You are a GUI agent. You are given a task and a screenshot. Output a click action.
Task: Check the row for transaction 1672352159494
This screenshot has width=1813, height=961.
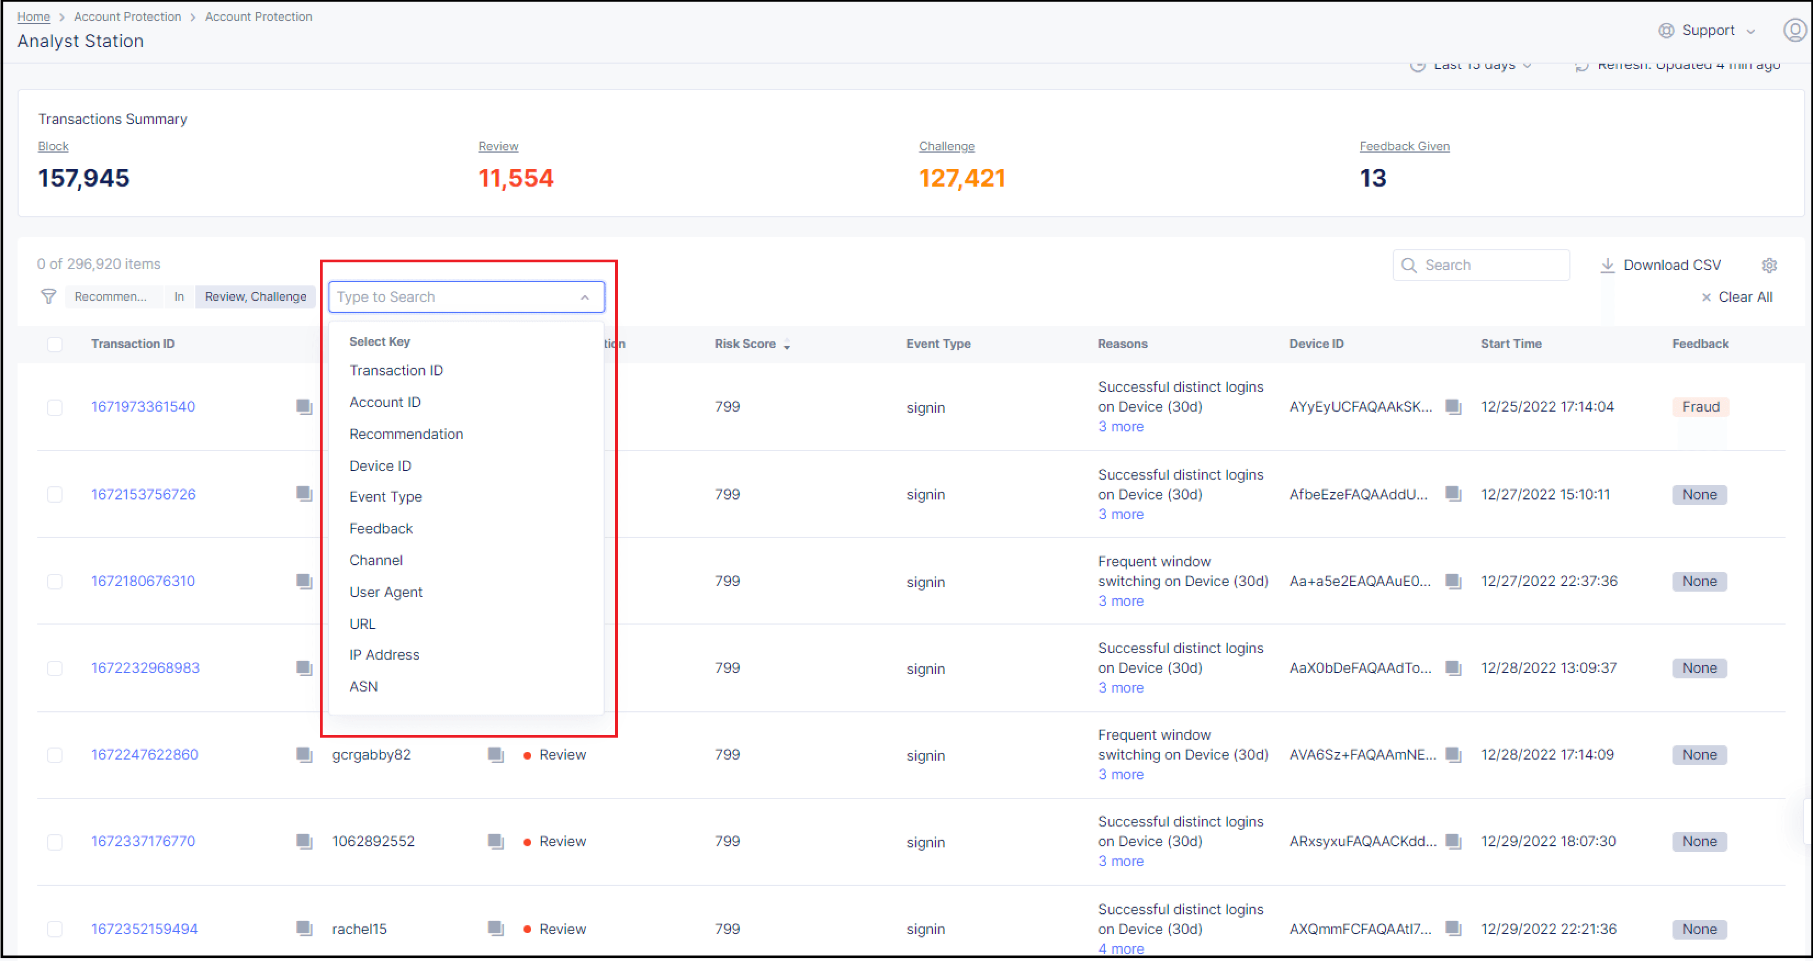coord(55,929)
